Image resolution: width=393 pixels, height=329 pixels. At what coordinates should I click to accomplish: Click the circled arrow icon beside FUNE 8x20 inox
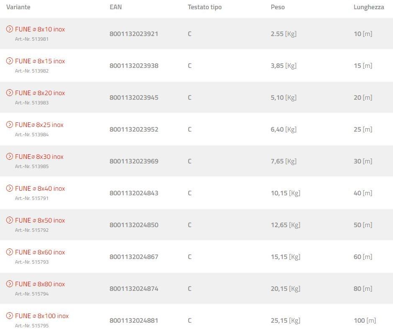pyautogui.click(x=10, y=93)
